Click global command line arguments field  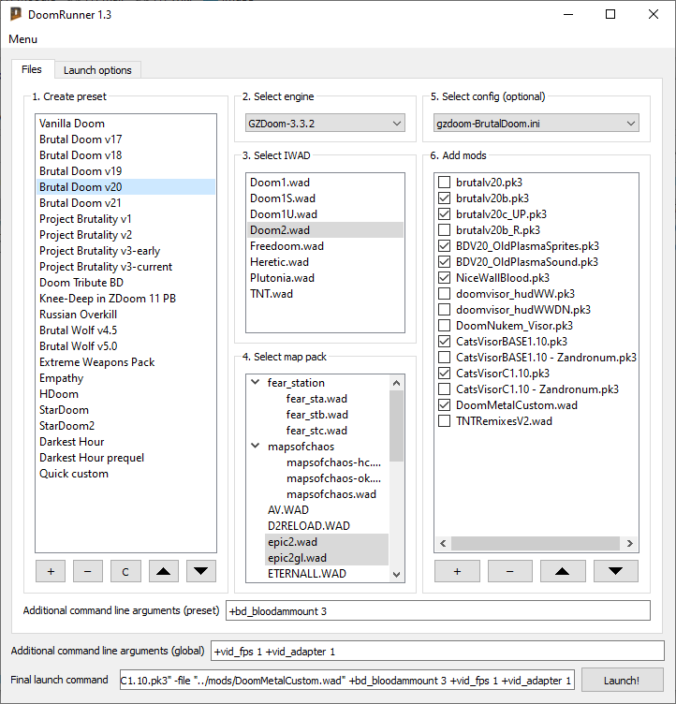pyautogui.click(x=437, y=651)
